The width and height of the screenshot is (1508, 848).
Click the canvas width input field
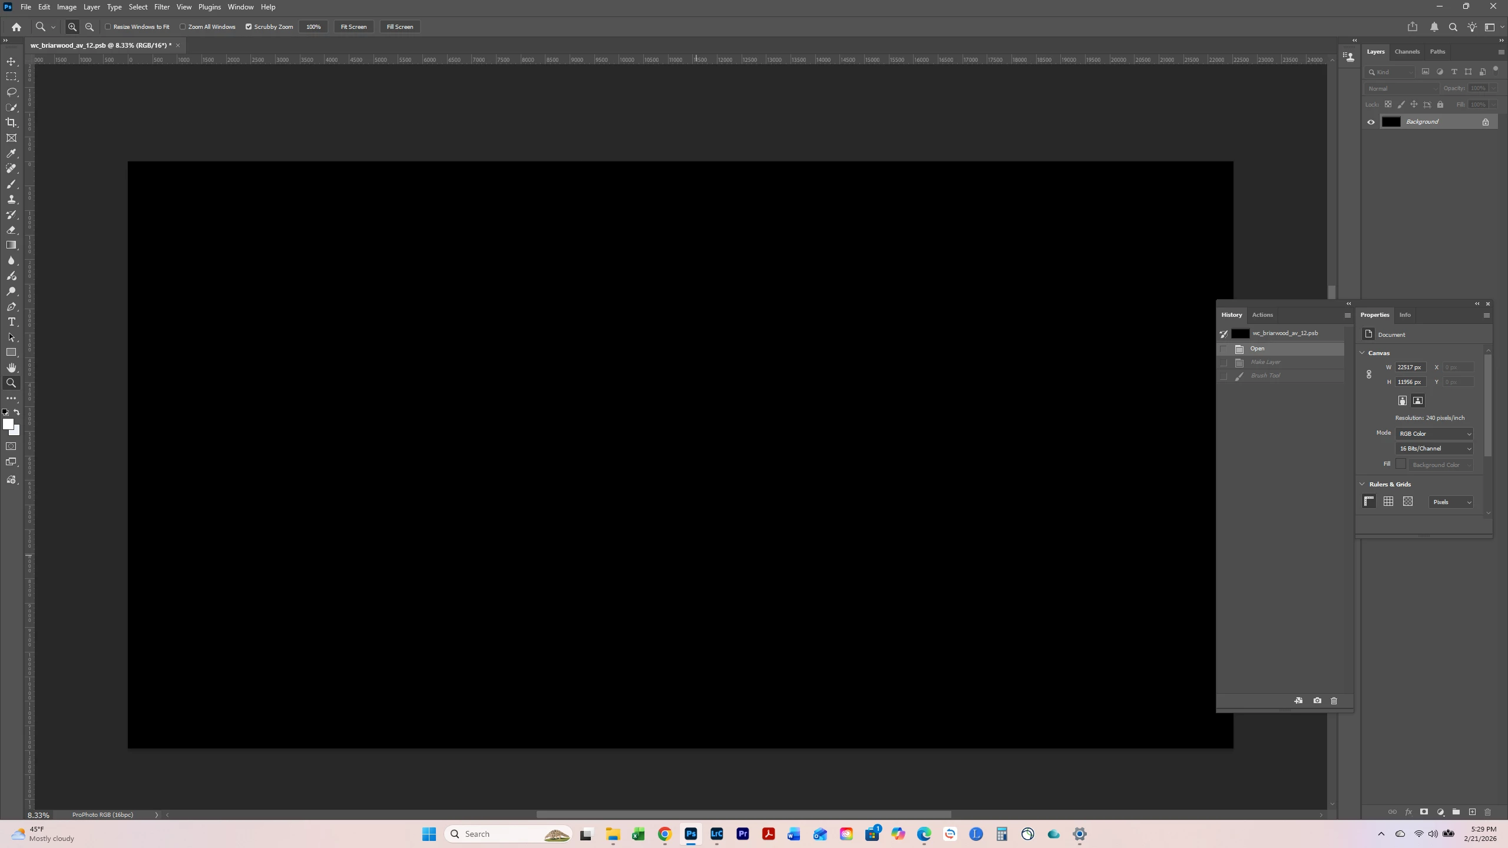click(x=1410, y=367)
